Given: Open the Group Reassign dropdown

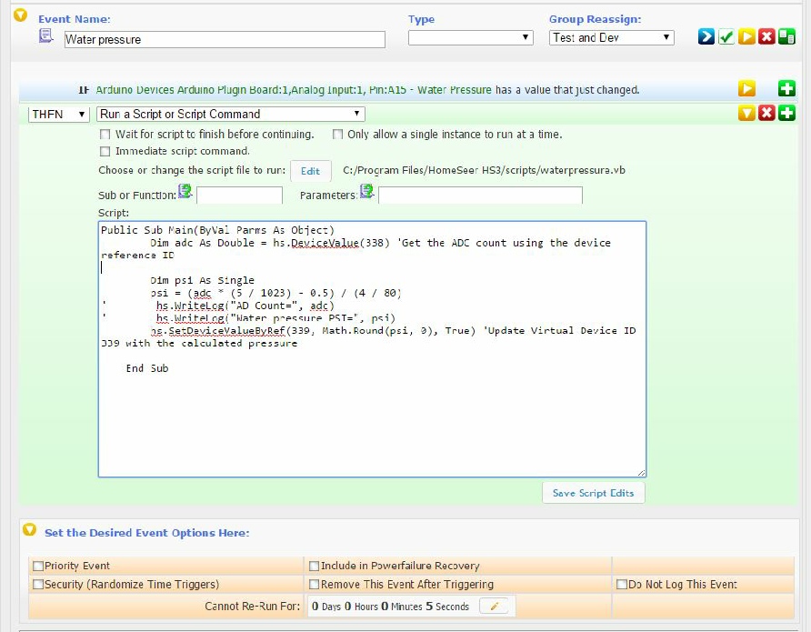Looking at the screenshot, I should pyautogui.click(x=612, y=38).
